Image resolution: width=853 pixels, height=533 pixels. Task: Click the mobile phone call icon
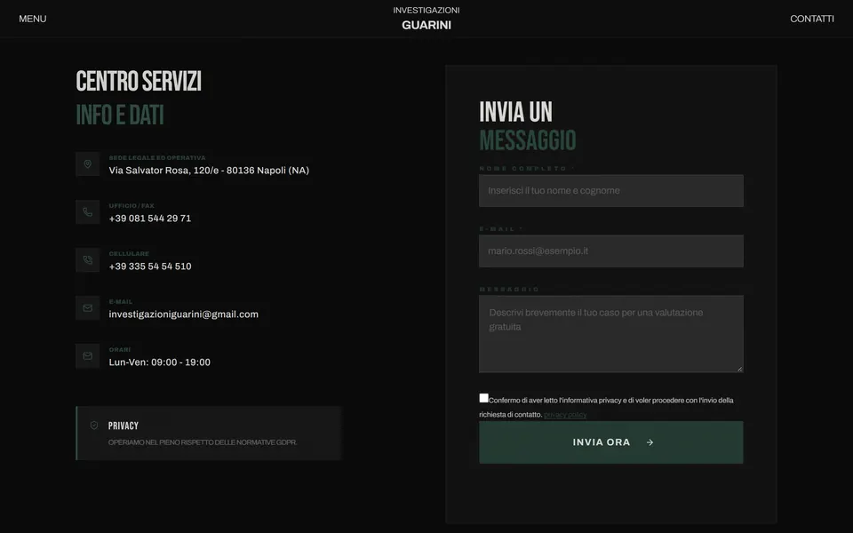coord(88,259)
